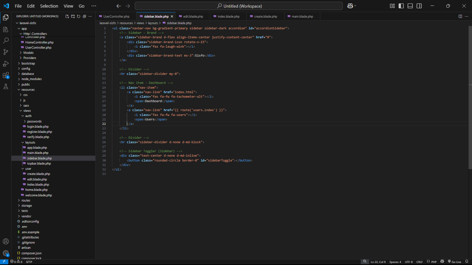Toggle the secondary side bar visibility
Screen dimensions: 472x265
click(419, 6)
